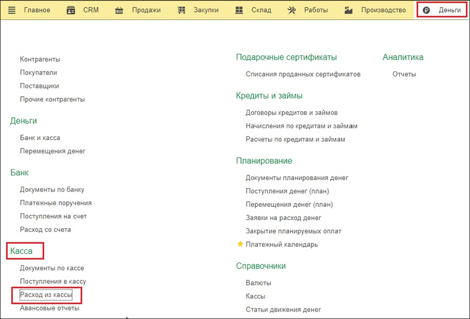Click the Работы tools icon

click(292, 10)
